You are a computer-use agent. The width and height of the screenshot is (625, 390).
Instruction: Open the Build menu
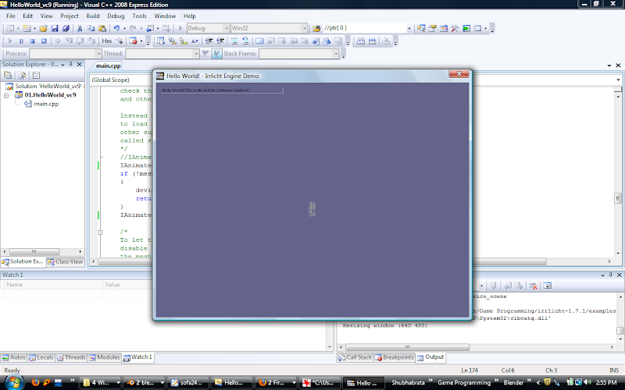pos(93,16)
